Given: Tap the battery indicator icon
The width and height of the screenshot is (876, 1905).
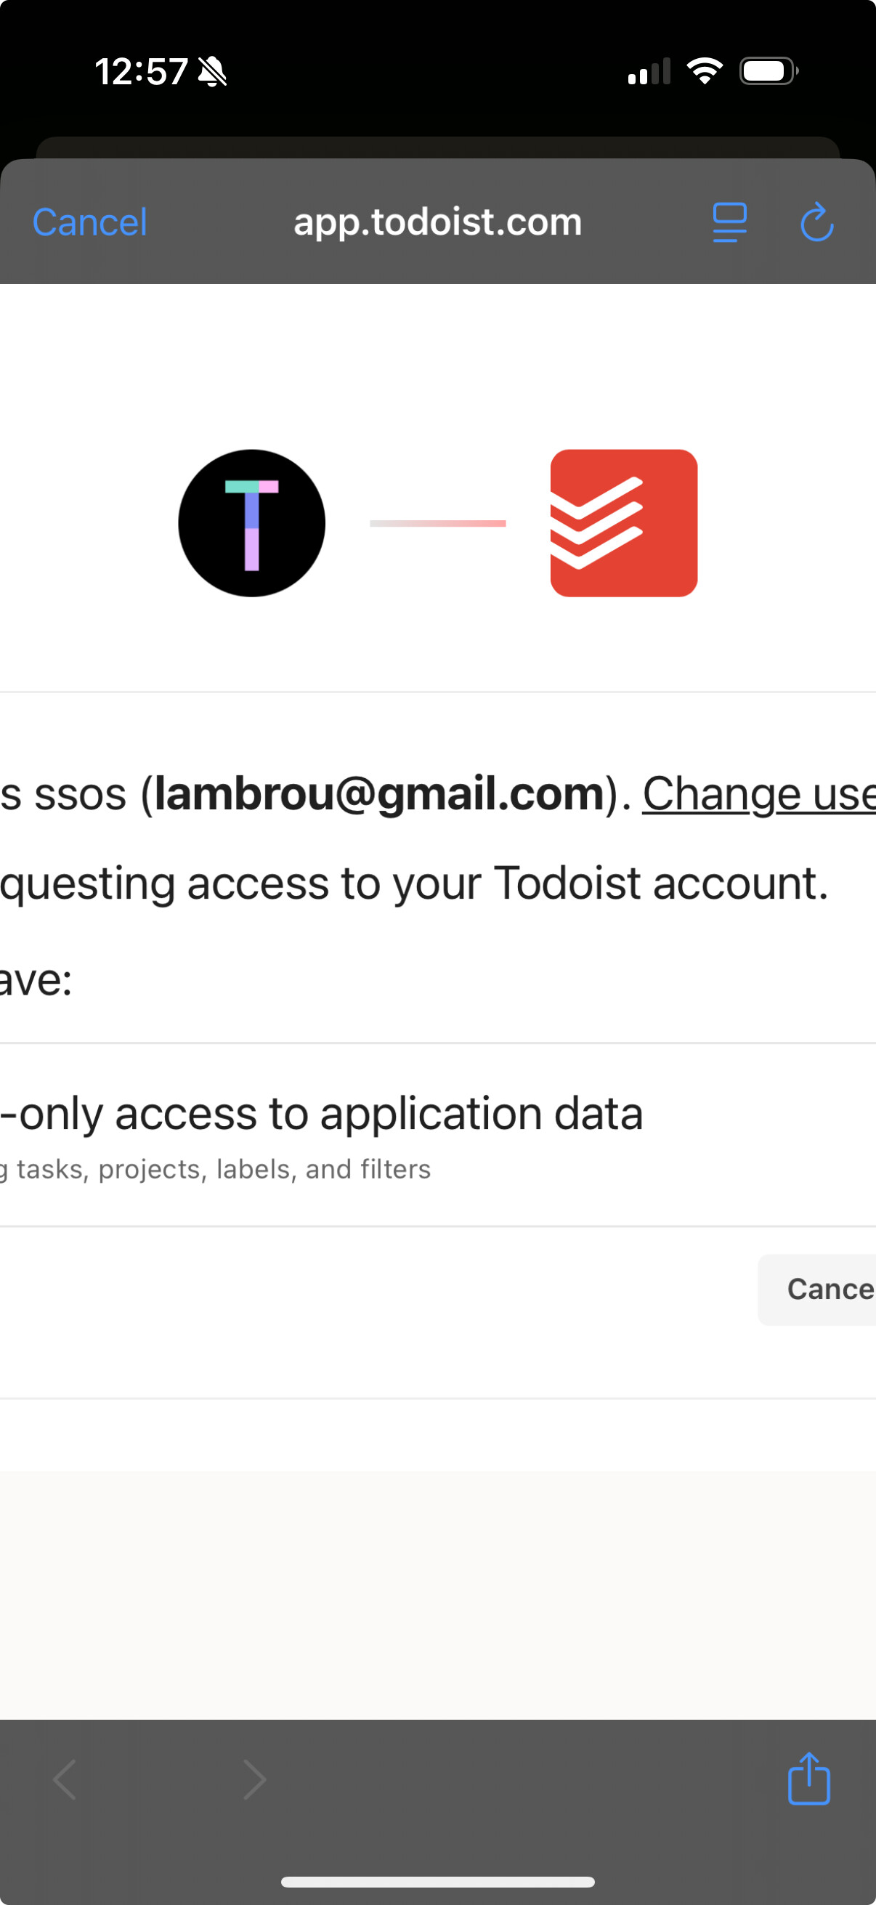Looking at the screenshot, I should 768,71.
